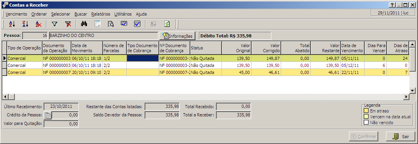Screen dimensions: 418x144
Task: Click the horizontal scrollbar right arrow
Action: coord(406,97)
